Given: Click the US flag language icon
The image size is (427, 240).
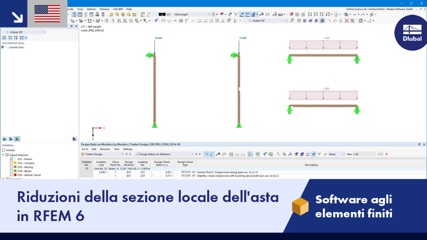Looking at the screenshot, I should coord(48,14).
